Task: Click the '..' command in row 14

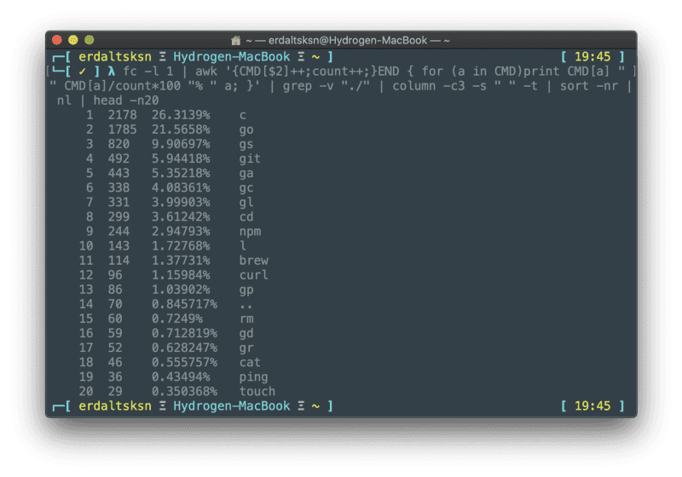Action: pyautogui.click(x=246, y=307)
